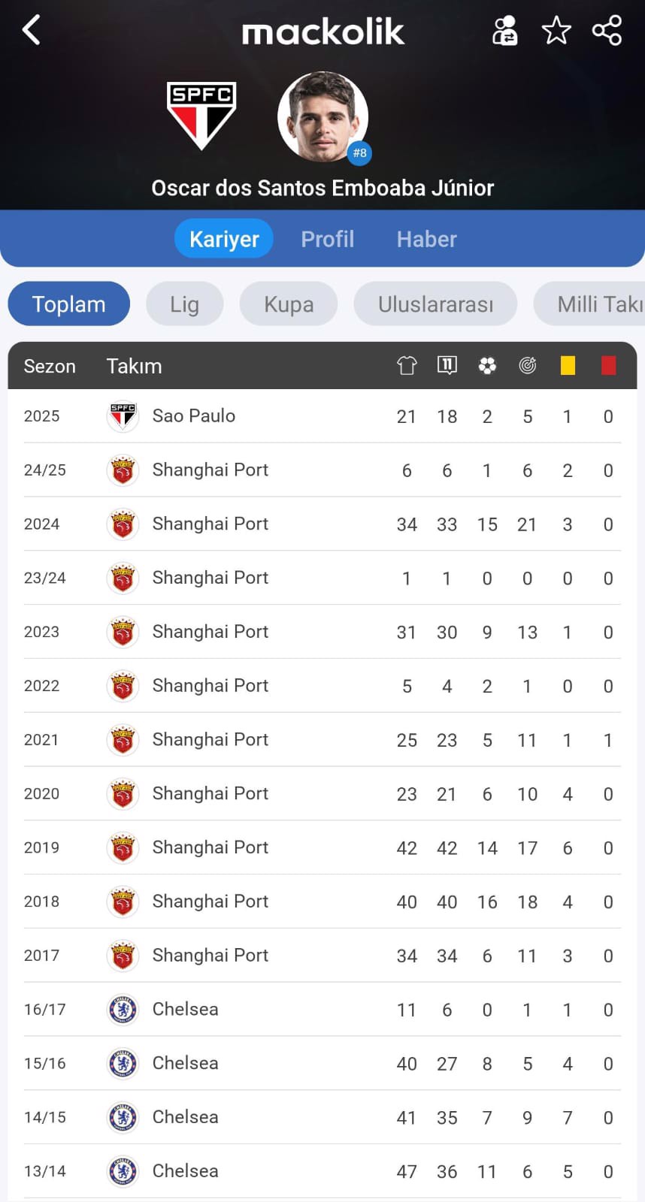Image resolution: width=645 pixels, height=1202 pixels.
Task: Filter stats by Lig
Action: 184,304
